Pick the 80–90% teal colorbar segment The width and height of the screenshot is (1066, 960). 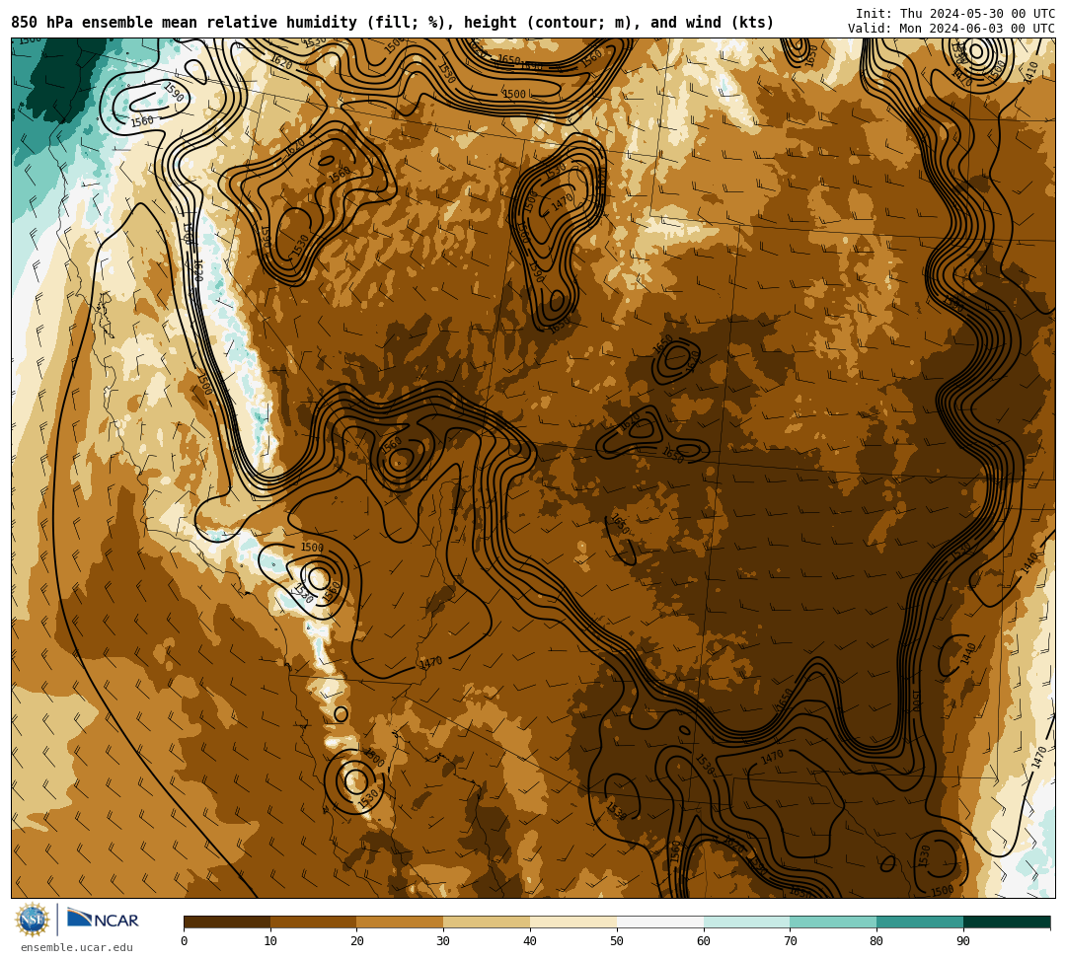pos(920,922)
